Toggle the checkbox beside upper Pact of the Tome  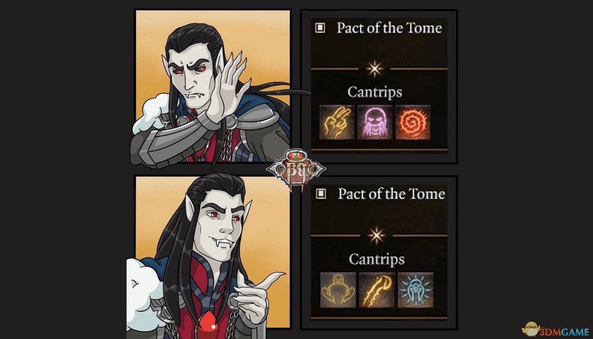[x=320, y=28]
